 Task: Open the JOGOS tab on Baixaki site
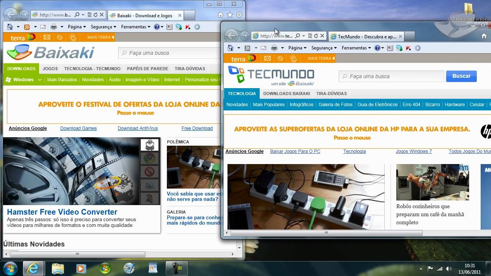pos(50,69)
